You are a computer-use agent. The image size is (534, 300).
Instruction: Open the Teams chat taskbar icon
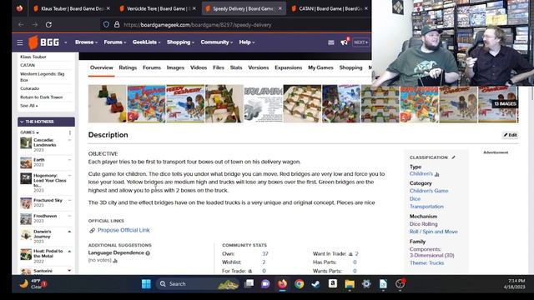click(265, 284)
